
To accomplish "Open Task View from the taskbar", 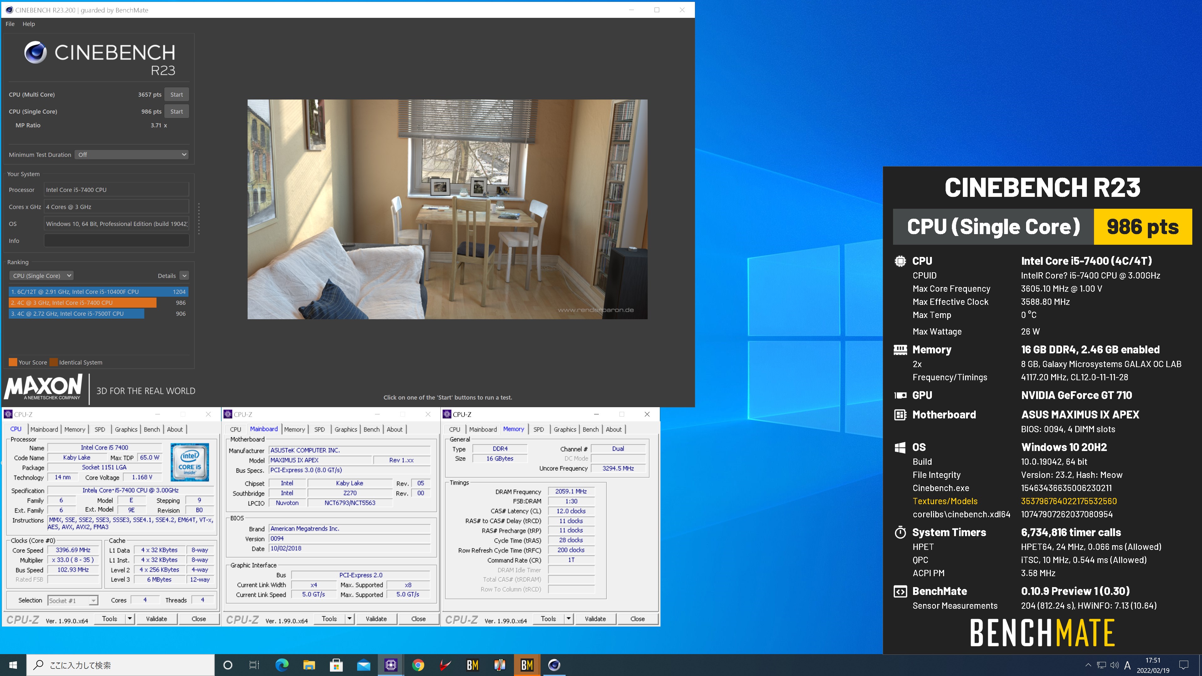I will (x=254, y=665).
